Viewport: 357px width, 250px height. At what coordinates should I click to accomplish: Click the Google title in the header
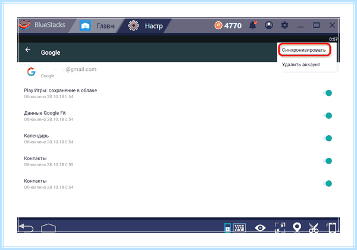pos(51,52)
